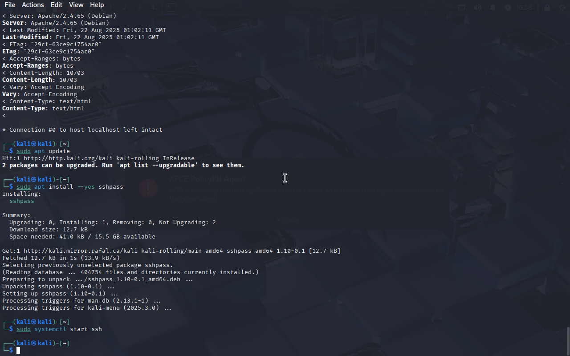Click the 'Download size: 12.7 kB' summary line
Image resolution: width=570 pixels, height=356 pixels.
49,230
